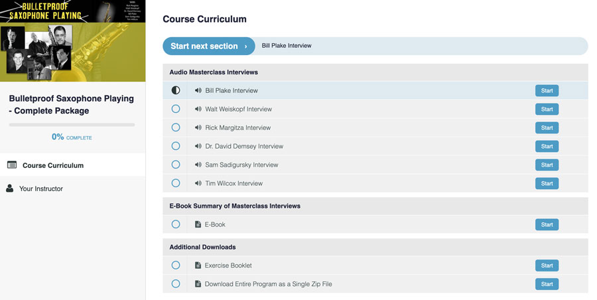Start Download Entire Program as Zip
The height and width of the screenshot is (300, 597).
(547, 284)
